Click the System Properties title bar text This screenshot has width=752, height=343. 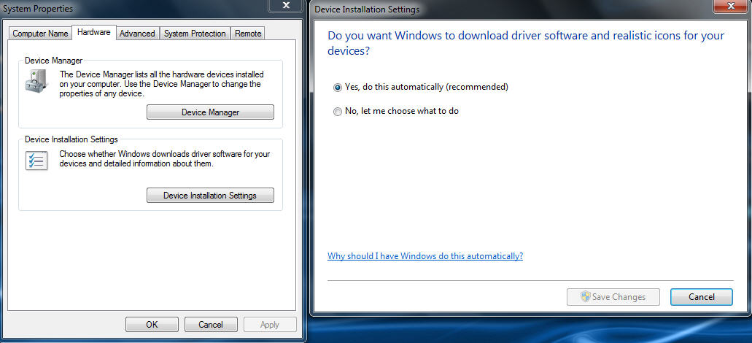coord(38,9)
